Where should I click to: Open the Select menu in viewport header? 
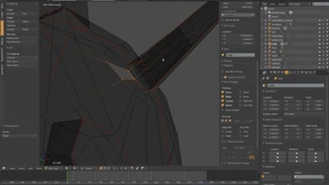[x=22, y=168]
